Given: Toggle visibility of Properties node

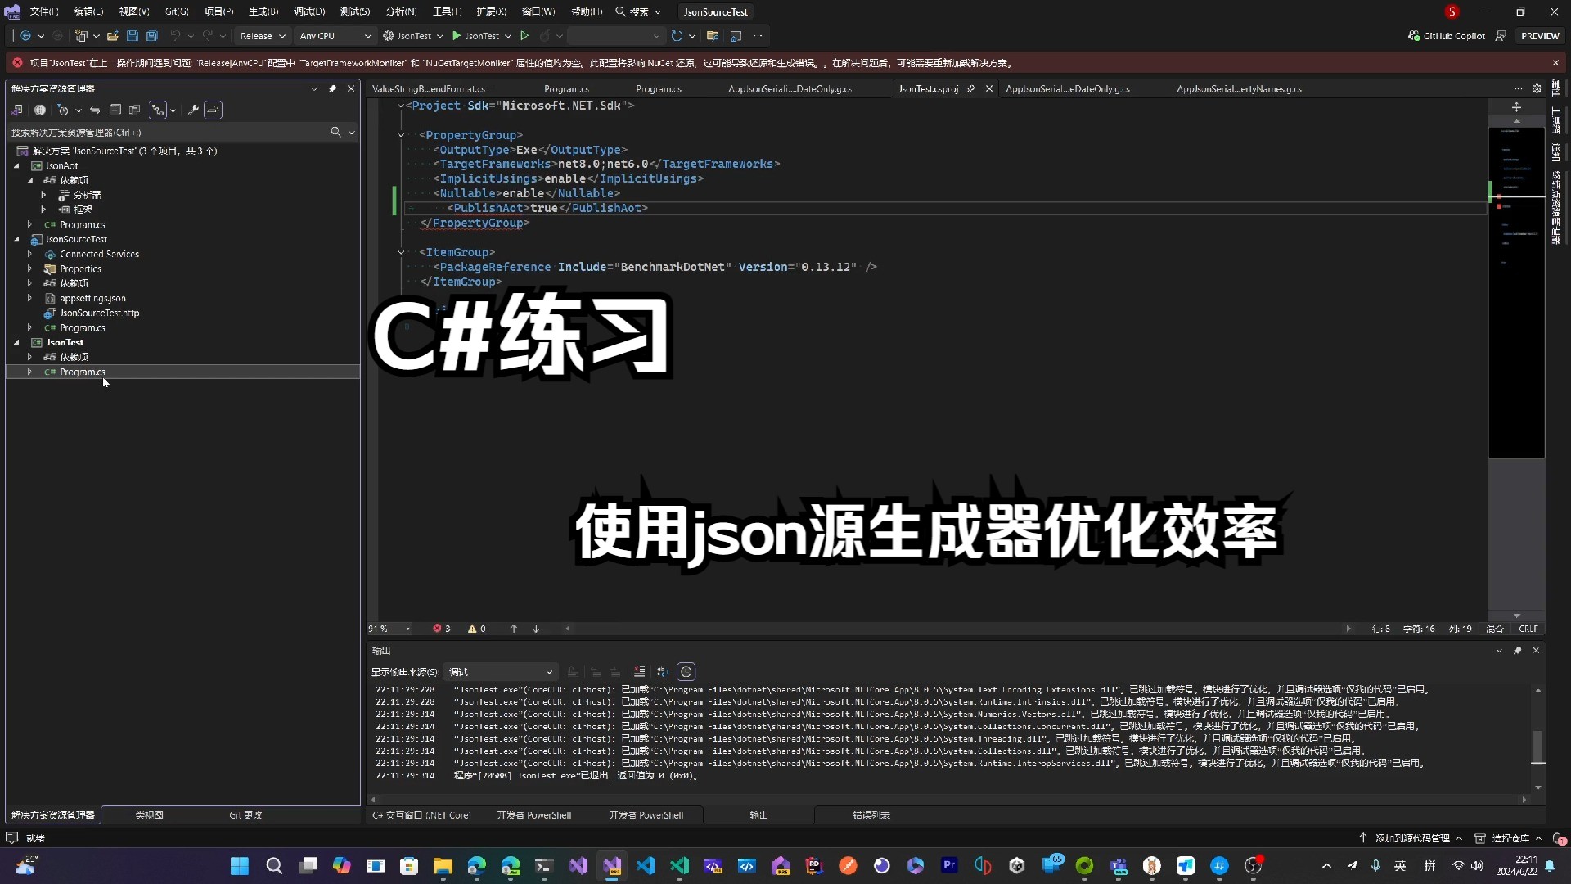Looking at the screenshot, I should (29, 268).
